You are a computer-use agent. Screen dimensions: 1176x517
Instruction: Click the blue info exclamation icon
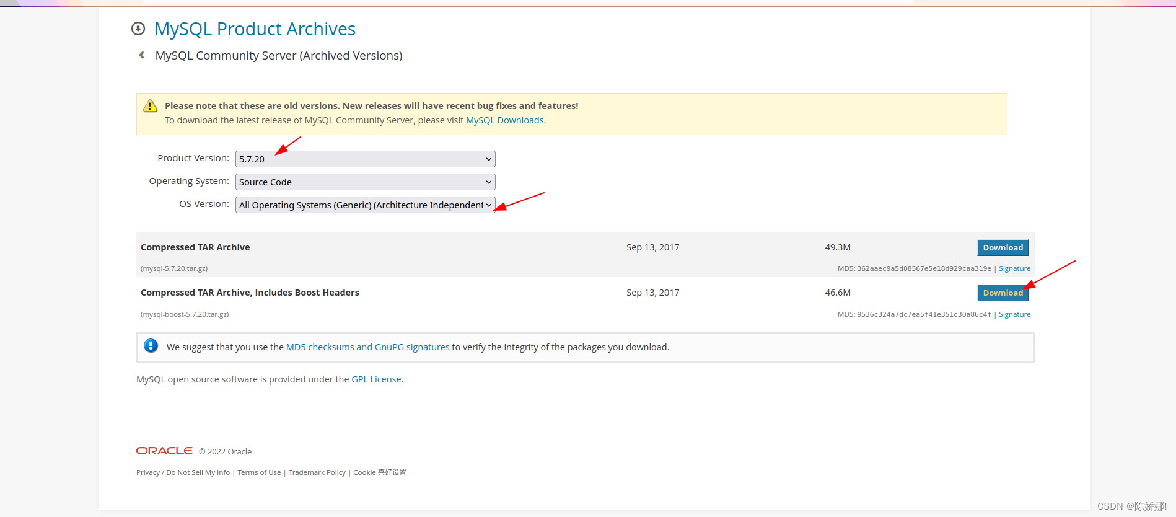(151, 346)
